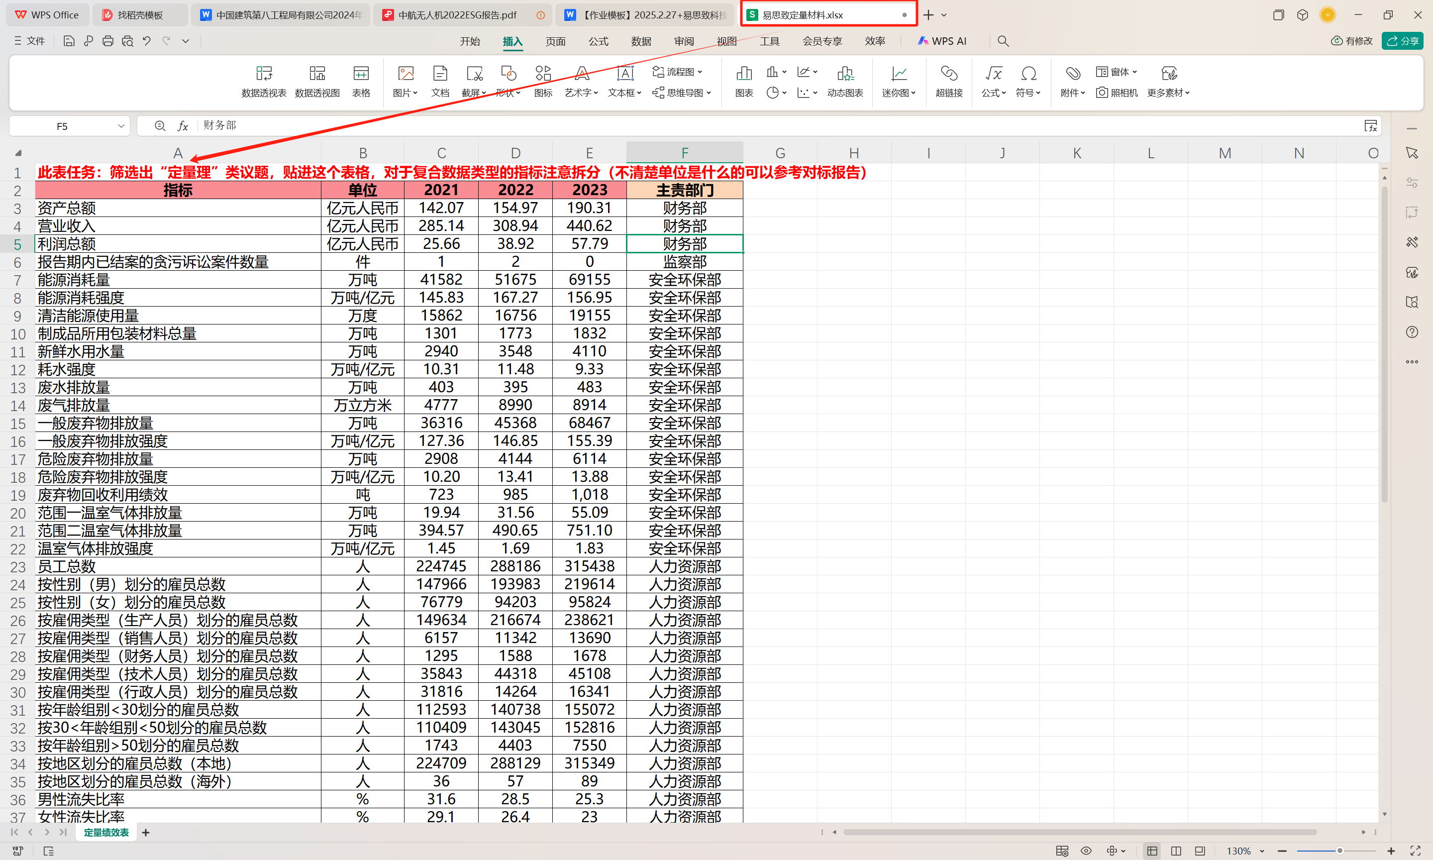Open the 文件 menu
This screenshot has width=1433, height=860.
pos(29,41)
